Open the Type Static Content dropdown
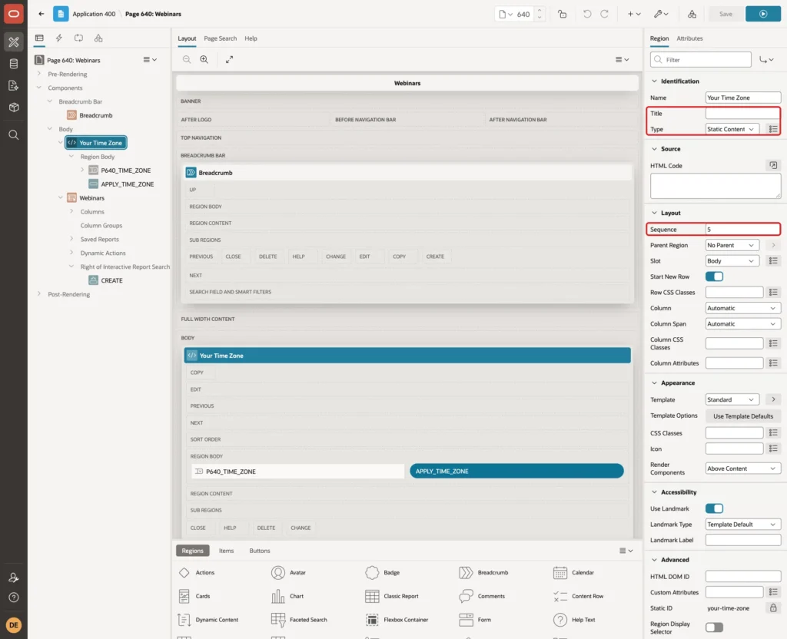Viewport: 787px width, 639px height. click(x=732, y=129)
